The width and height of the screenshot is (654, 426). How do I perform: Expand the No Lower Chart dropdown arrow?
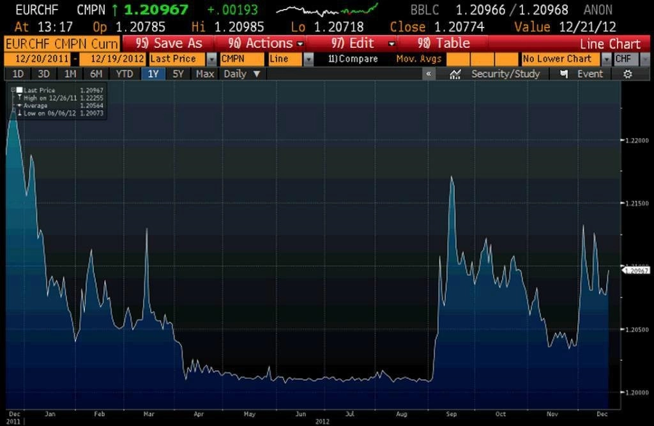(x=607, y=59)
